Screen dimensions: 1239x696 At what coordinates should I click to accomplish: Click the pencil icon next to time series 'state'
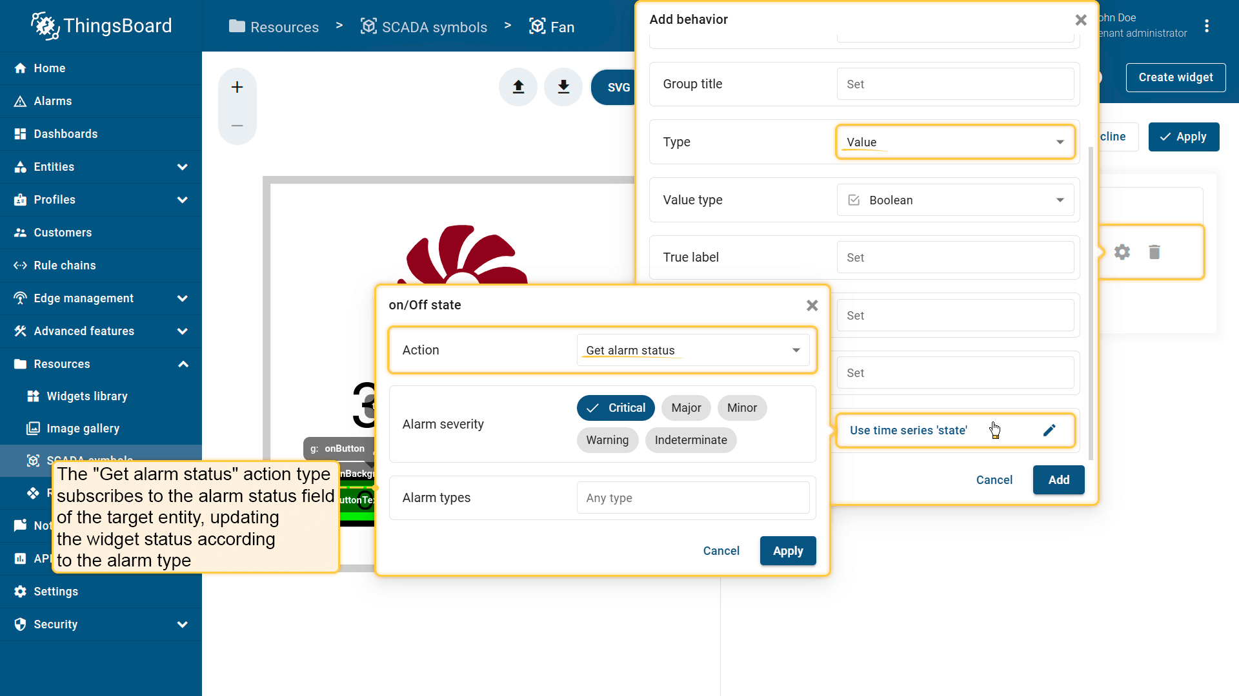click(1049, 430)
